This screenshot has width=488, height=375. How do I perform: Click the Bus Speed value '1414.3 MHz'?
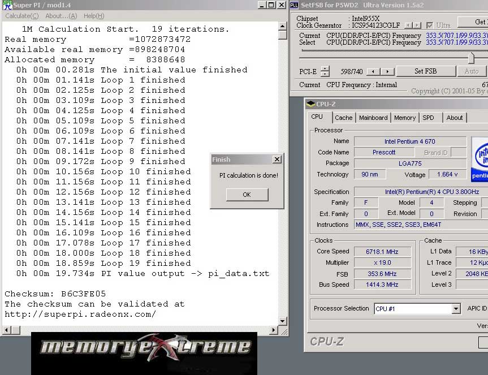(x=382, y=285)
